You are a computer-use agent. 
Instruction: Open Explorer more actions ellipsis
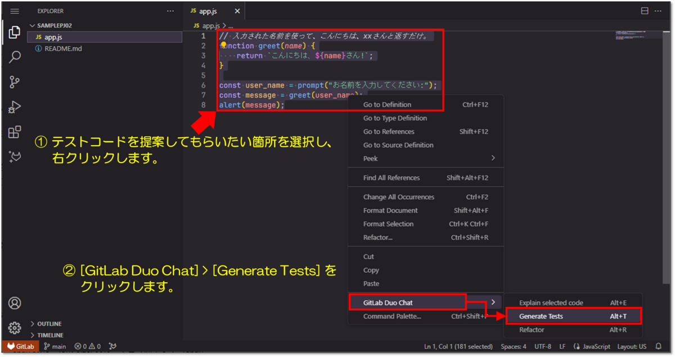(x=170, y=11)
